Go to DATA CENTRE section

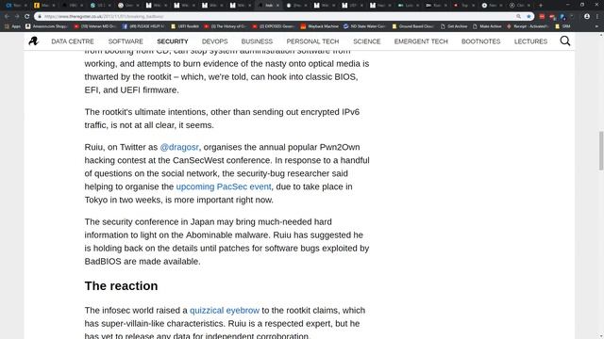click(x=73, y=41)
